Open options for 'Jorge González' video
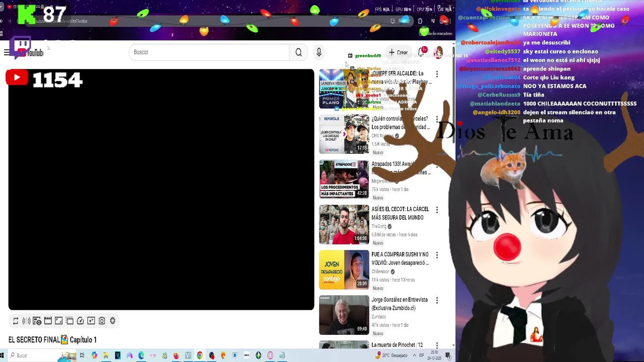The image size is (644, 362). (437, 300)
